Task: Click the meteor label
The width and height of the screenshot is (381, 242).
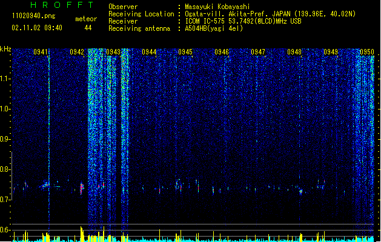Action: (x=86, y=19)
